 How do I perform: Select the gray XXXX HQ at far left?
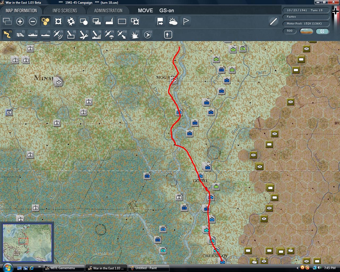tap(9, 112)
